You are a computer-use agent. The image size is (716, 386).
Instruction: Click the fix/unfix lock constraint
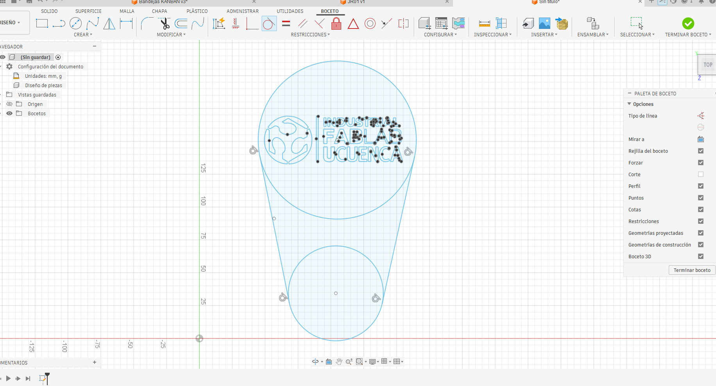click(x=336, y=23)
